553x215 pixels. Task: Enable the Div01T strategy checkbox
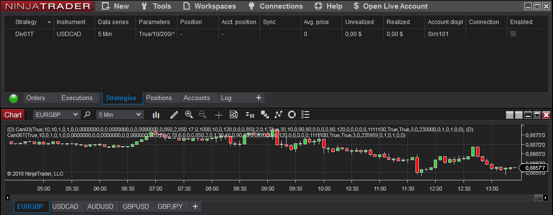click(513, 34)
